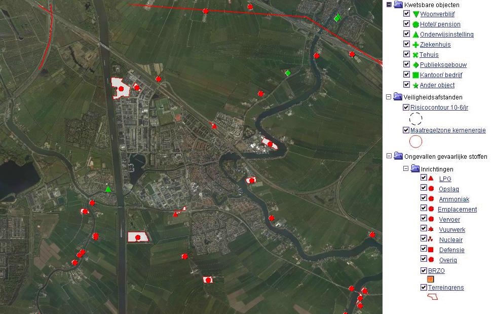Toggle the Opslag checkbox
The width and height of the screenshot is (494, 314).
(424, 188)
